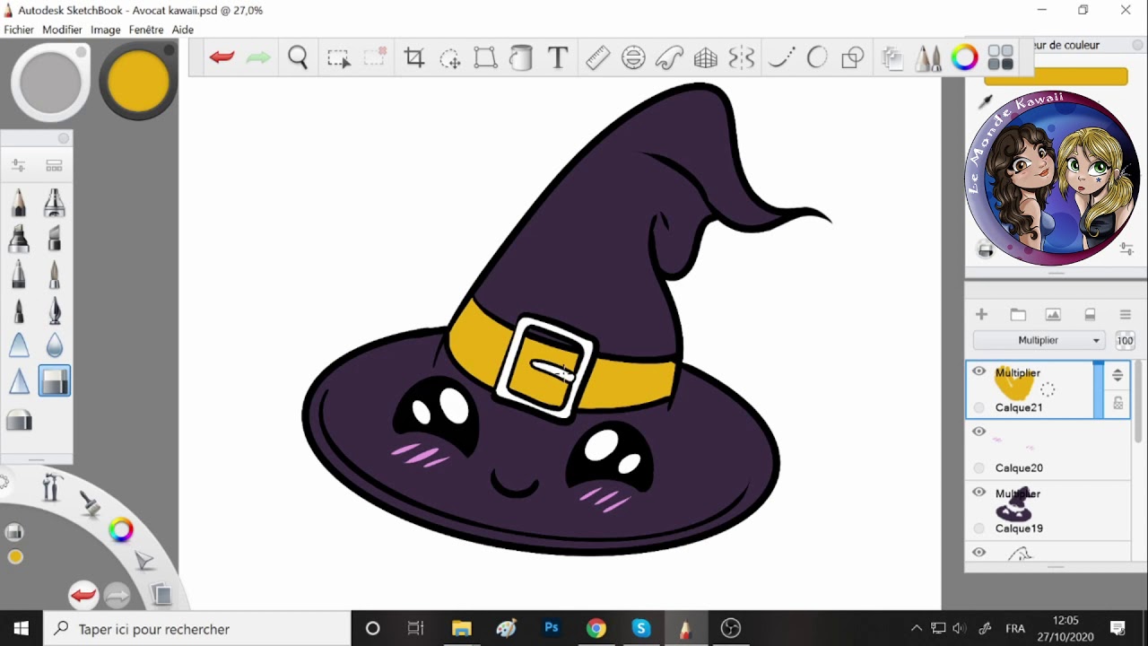Click the red Undo arrow in top toolbar
The height and width of the screenshot is (646, 1148).
222,58
